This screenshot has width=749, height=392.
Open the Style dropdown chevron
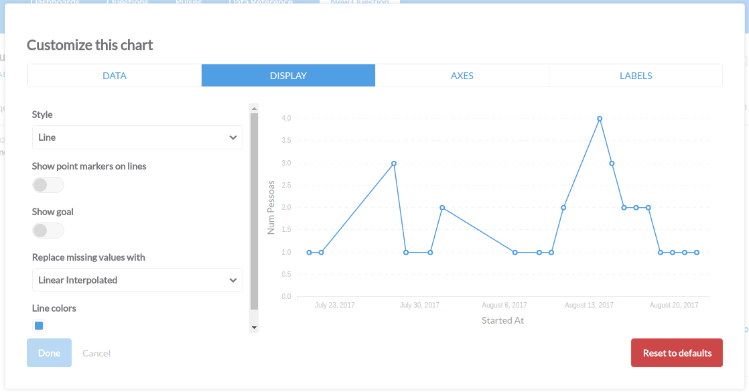(x=233, y=137)
